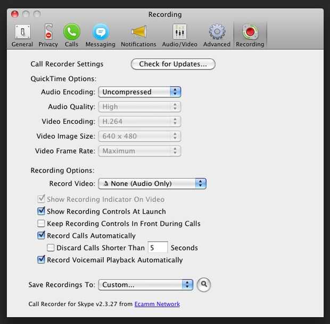Screen dimensions: 330x324
Task: Click the Recording Options label
Action: [62, 170]
